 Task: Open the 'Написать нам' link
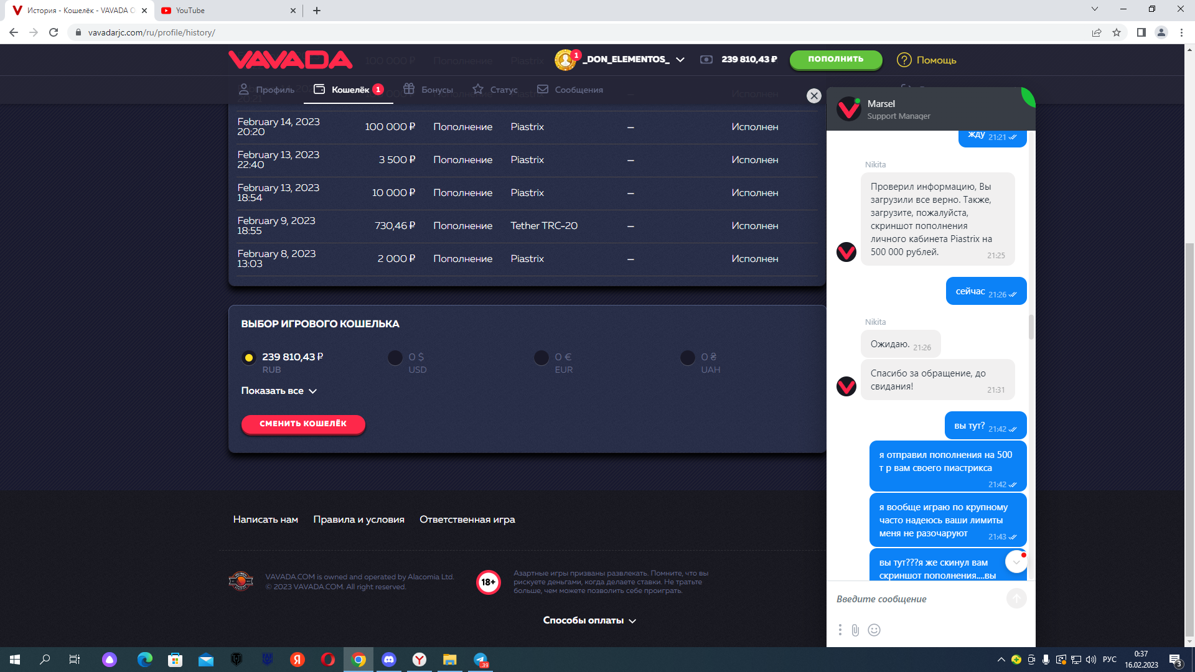tap(266, 520)
